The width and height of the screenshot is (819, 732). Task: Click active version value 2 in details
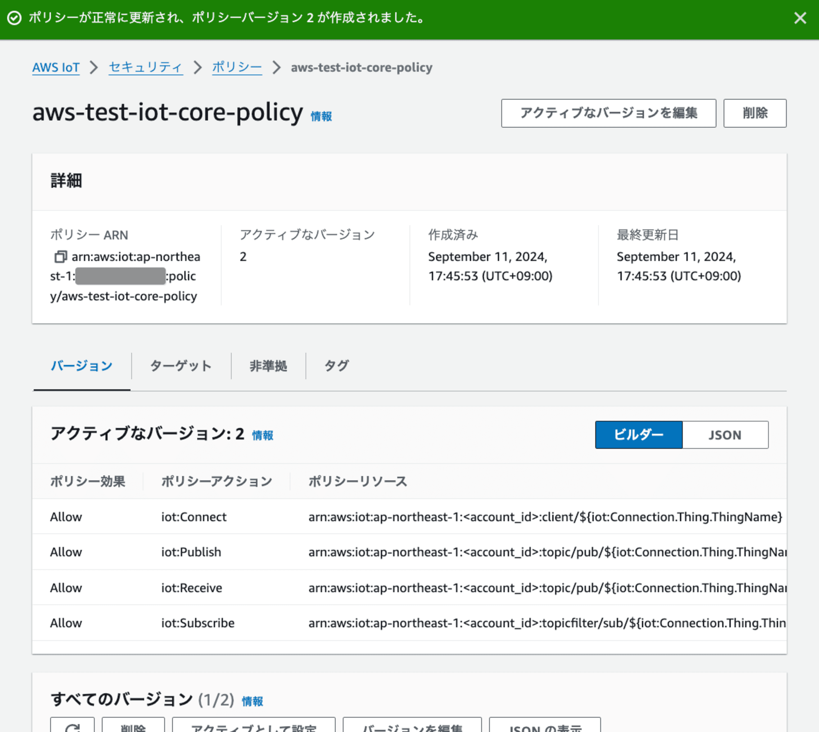[x=243, y=257]
